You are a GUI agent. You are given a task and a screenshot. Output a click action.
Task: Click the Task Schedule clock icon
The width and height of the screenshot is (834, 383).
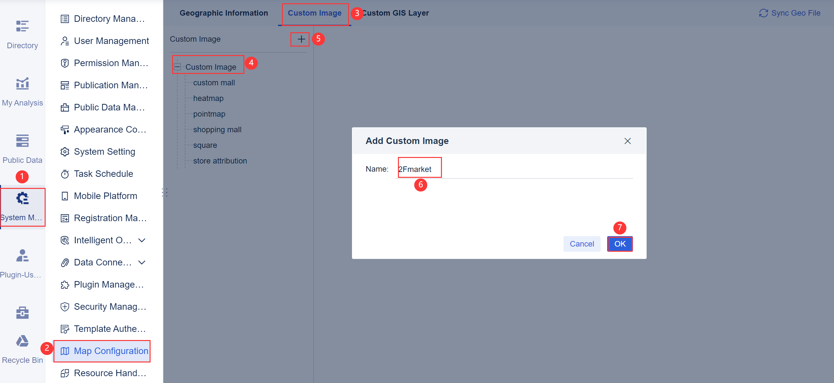coord(65,174)
